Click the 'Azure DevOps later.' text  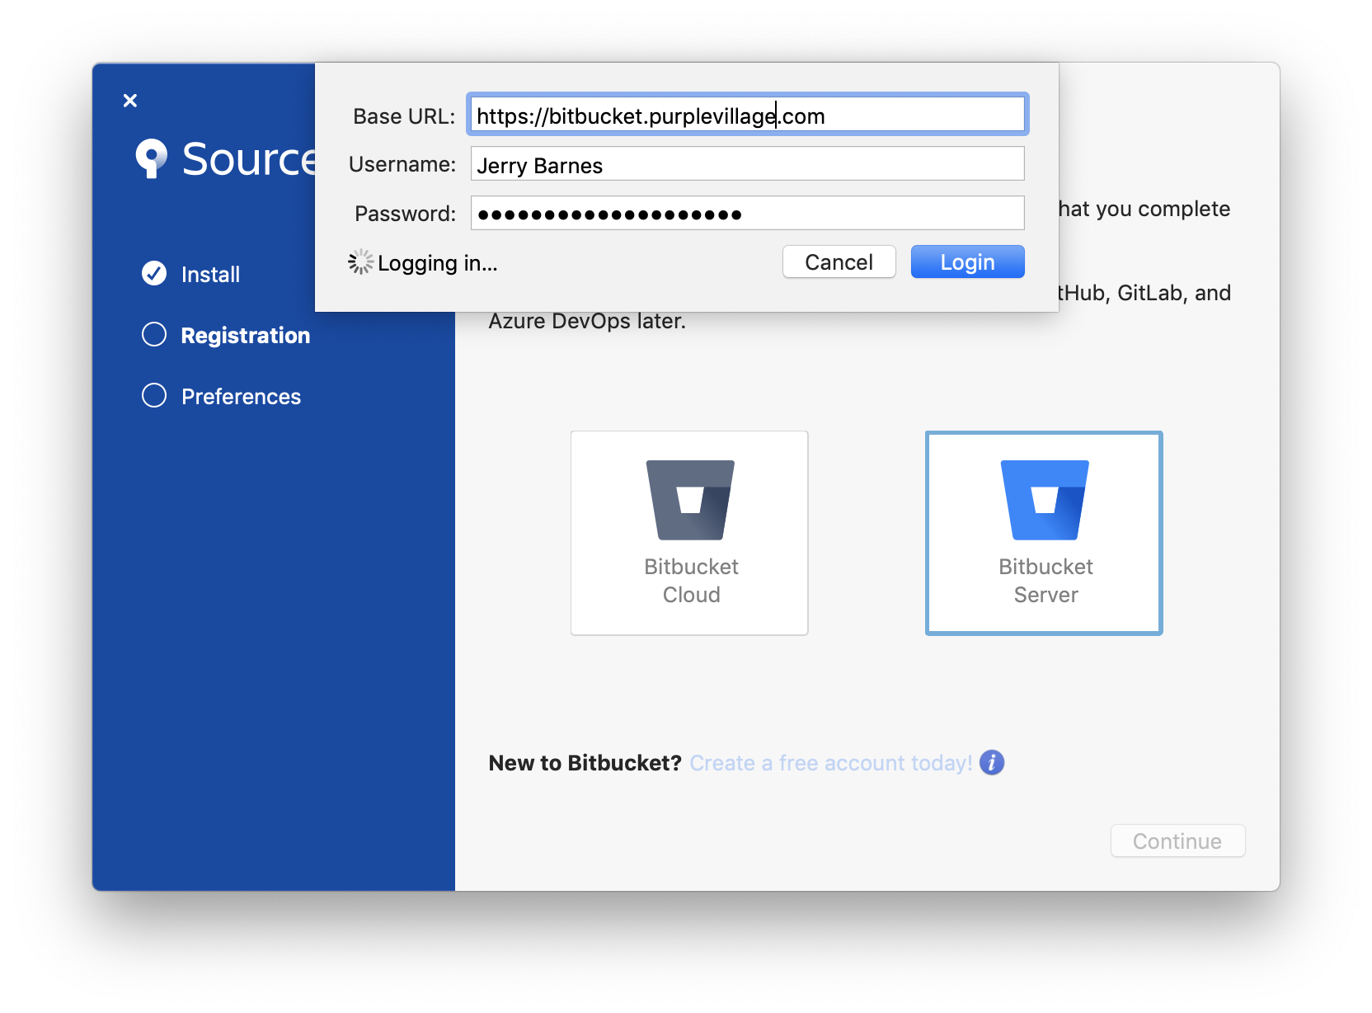click(587, 321)
